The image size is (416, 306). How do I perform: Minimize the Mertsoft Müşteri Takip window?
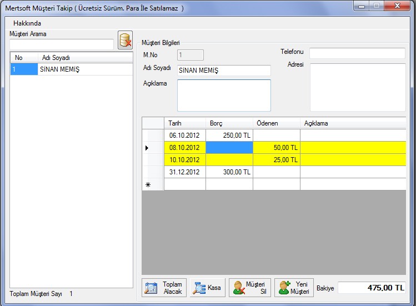[362, 6]
